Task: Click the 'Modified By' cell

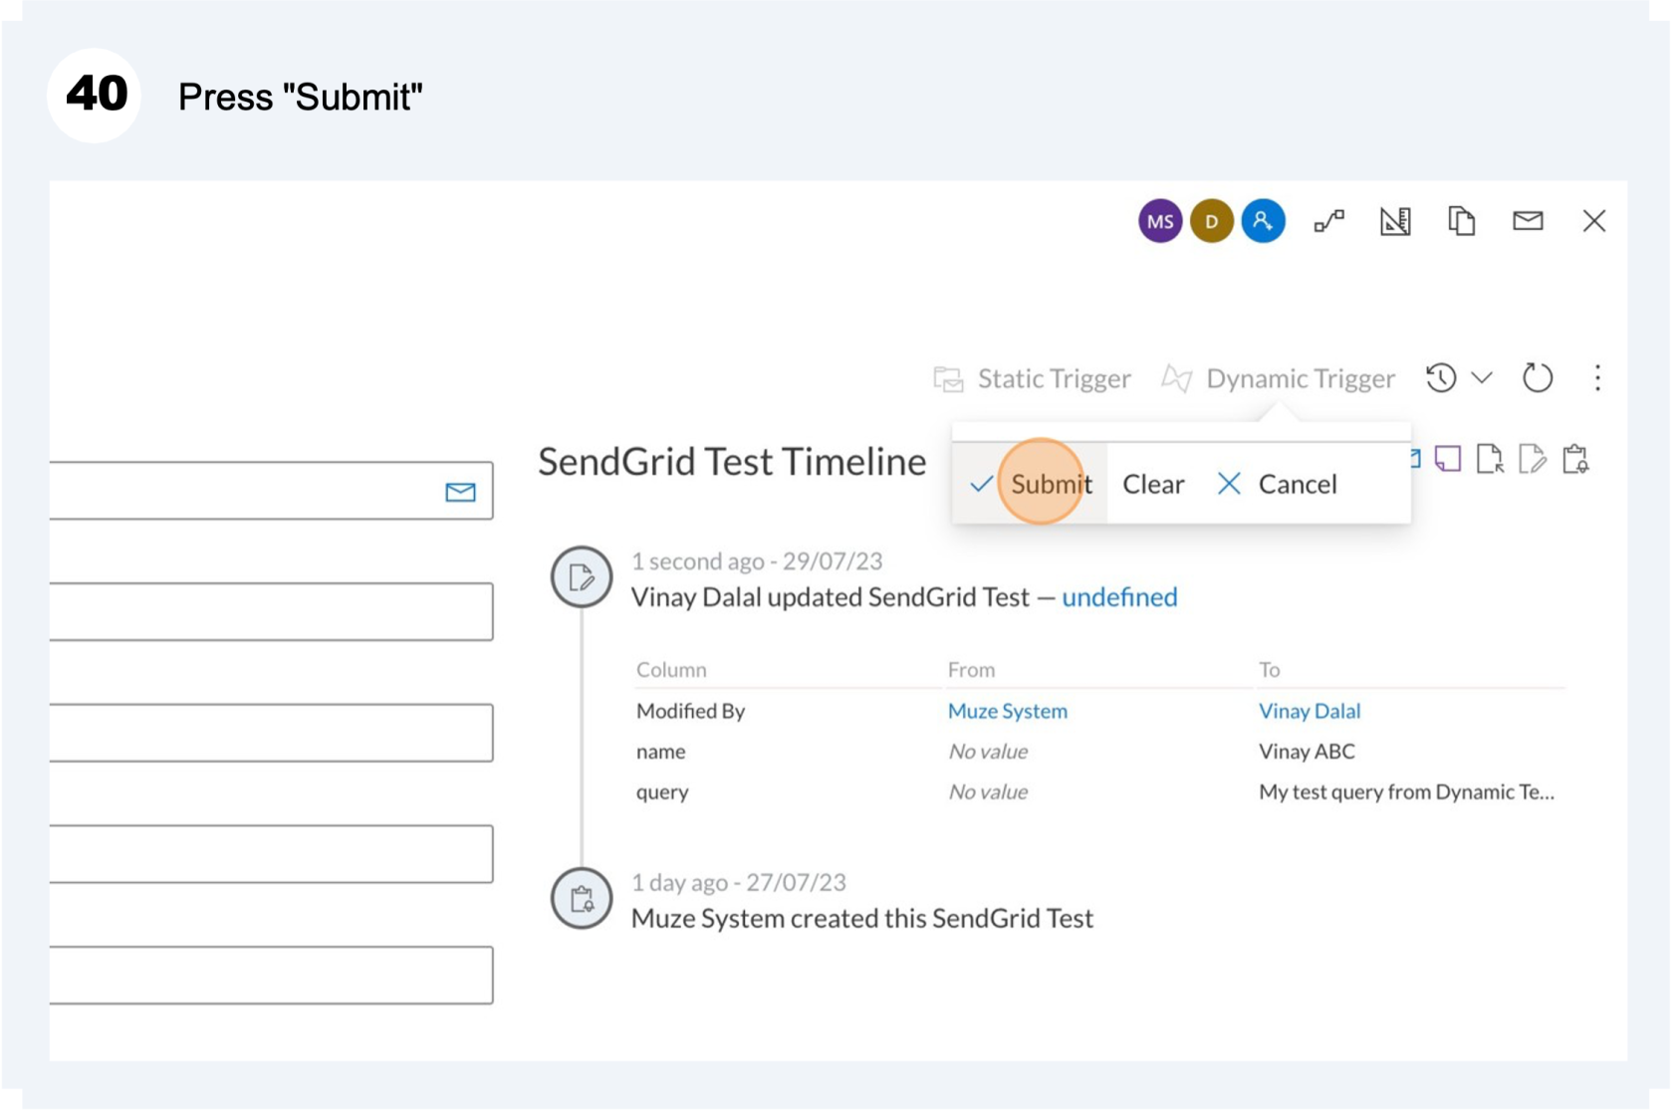Action: 690,711
